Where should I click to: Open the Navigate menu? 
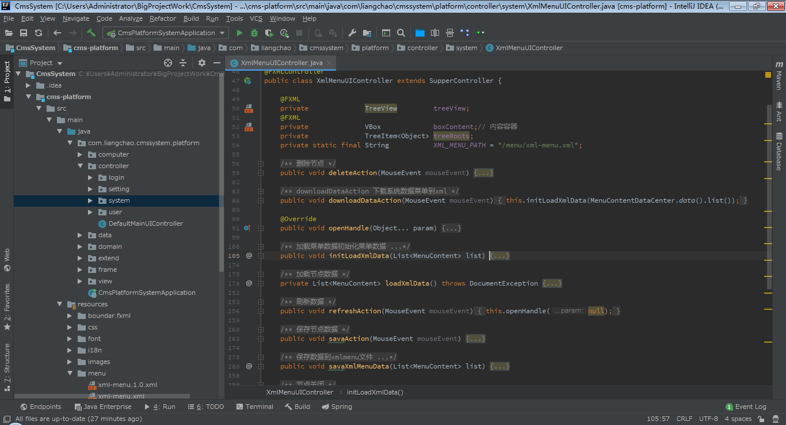tap(76, 18)
